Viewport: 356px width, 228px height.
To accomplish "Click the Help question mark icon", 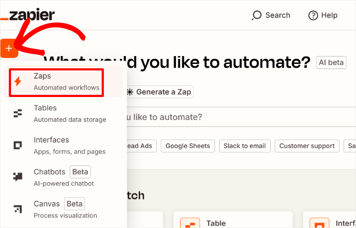I will 313,16.
